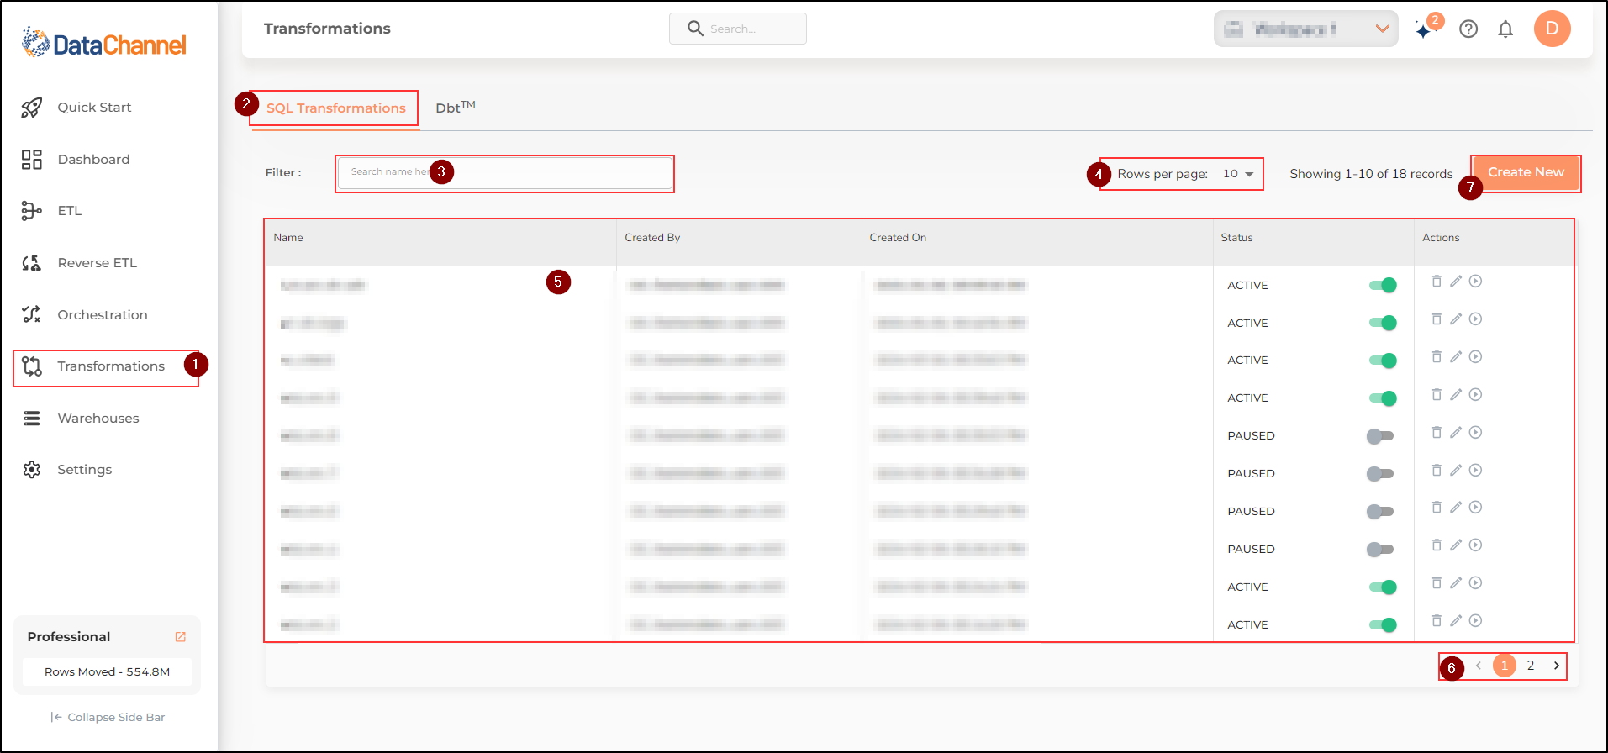Image resolution: width=1608 pixels, height=753 pixels.
Task: Open the Professional plan external link icon
Action: click(180, 637)
